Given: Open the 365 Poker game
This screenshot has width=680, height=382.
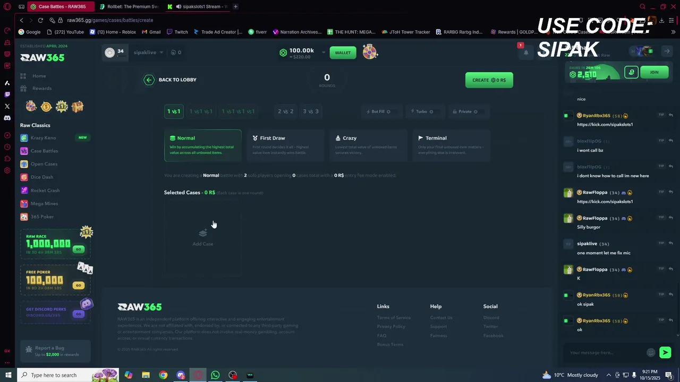Looking at the screenshot, I should (42, 217).
